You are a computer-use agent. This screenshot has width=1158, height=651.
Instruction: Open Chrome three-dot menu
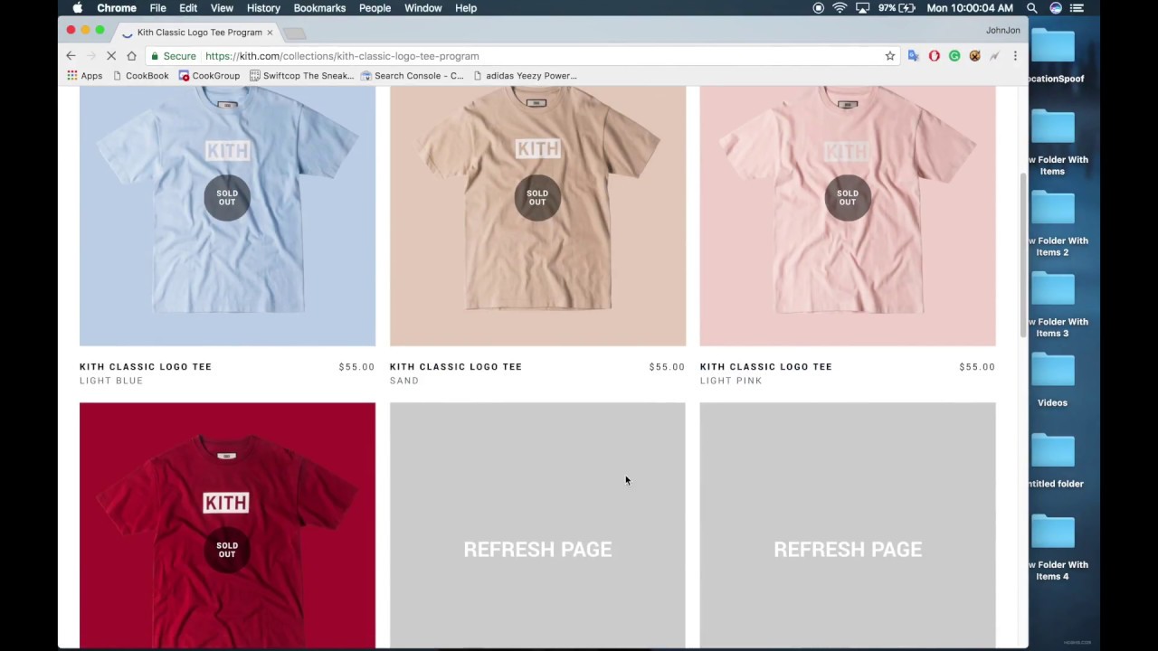pos(1015,56)
